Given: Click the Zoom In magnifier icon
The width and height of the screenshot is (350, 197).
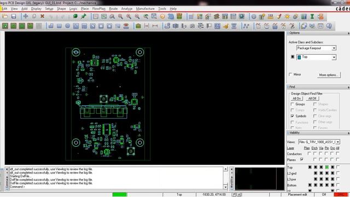Looking at the screenshot, I should tap(129, 16).
